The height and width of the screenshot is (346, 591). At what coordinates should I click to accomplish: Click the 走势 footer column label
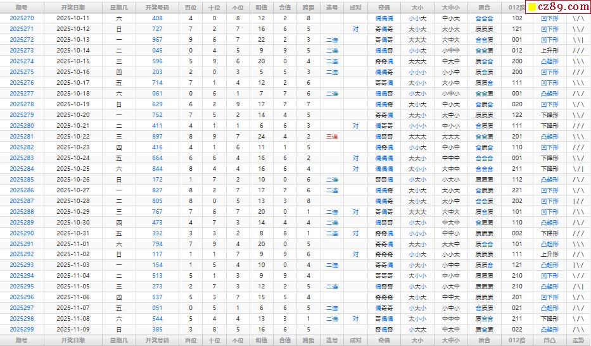click(578, 340)
